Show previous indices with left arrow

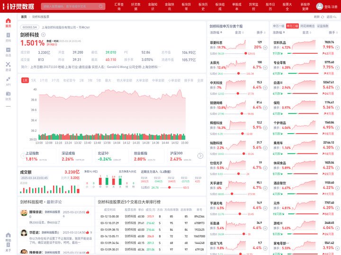pos(23,156)
